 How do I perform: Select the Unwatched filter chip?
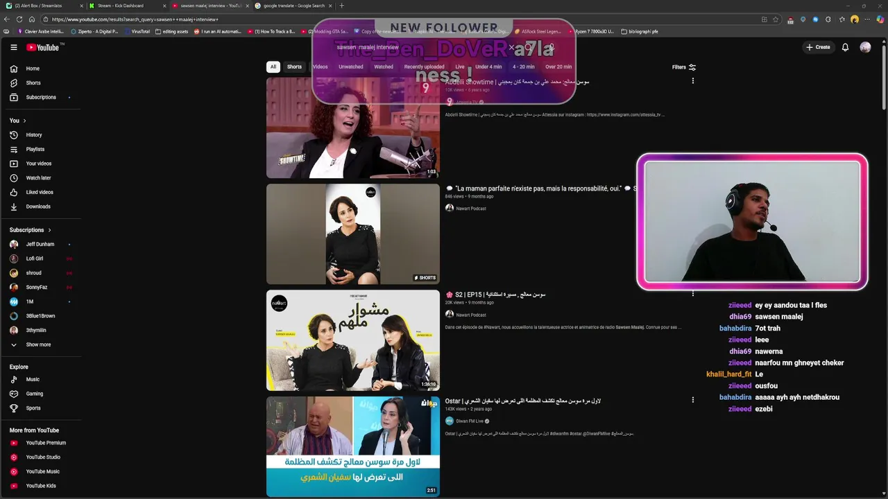(x=350, y=67)
